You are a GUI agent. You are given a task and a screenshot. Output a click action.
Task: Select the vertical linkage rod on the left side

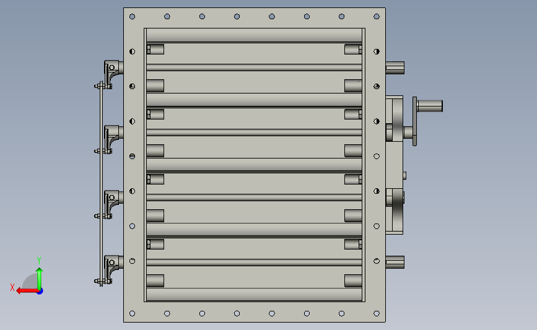pyautogui.click(x=101, y=183)
